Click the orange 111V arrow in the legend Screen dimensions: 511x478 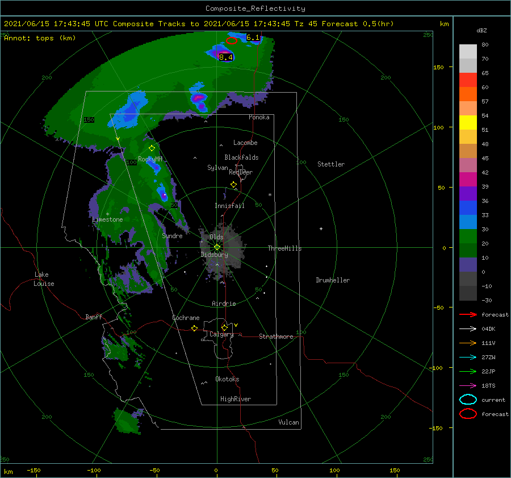[468, 343]
